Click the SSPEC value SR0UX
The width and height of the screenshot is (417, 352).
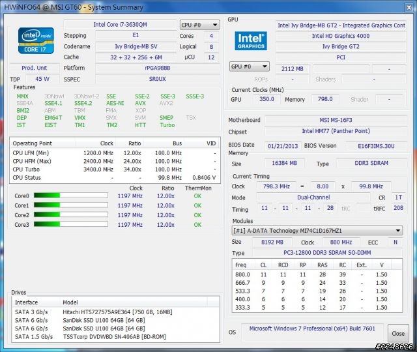[x=158, y=79]
